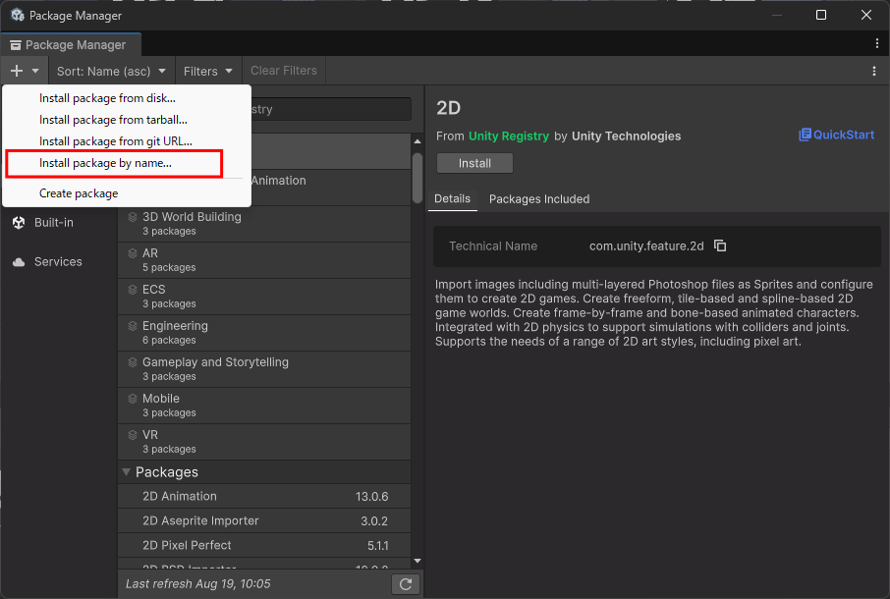Screen dimensions: 890x599
Task: Select the AR feature set row
Action: (x=264, y=260)
